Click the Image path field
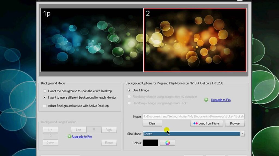Screen dimensions: 279x156 tap(193, 116)
